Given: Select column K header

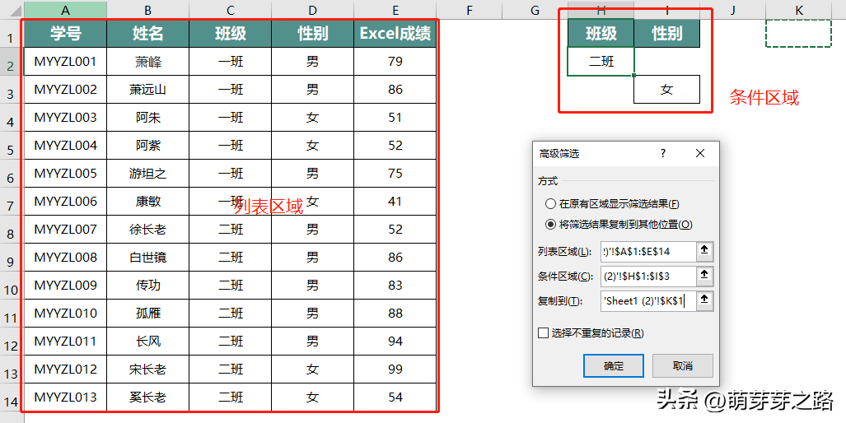Looking at the screenshot, I should 799,10.
